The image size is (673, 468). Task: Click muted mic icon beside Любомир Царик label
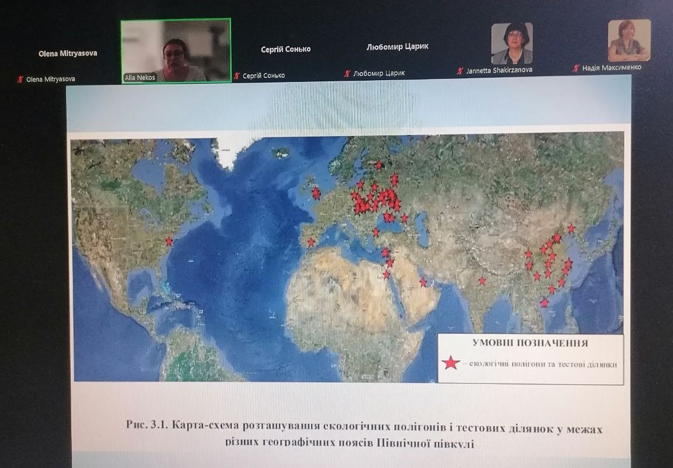pyautogui.click(x=347, y=74)
